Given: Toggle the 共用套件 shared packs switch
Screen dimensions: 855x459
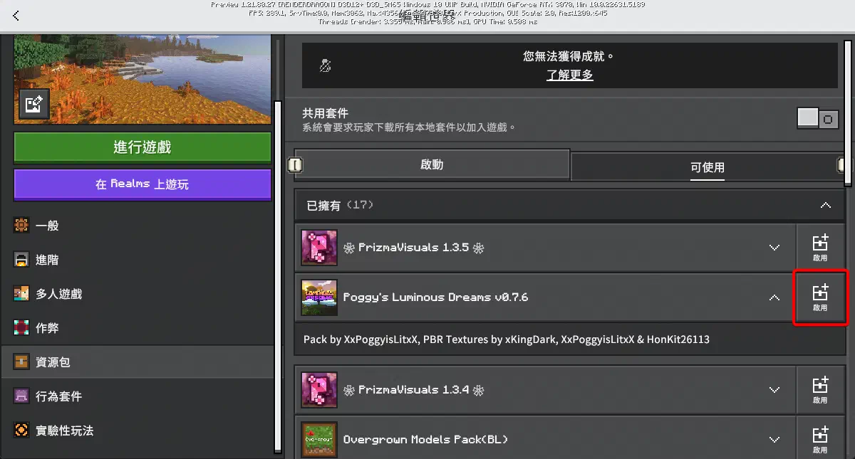Looking at the screenshot, I should tap(817, 118).
